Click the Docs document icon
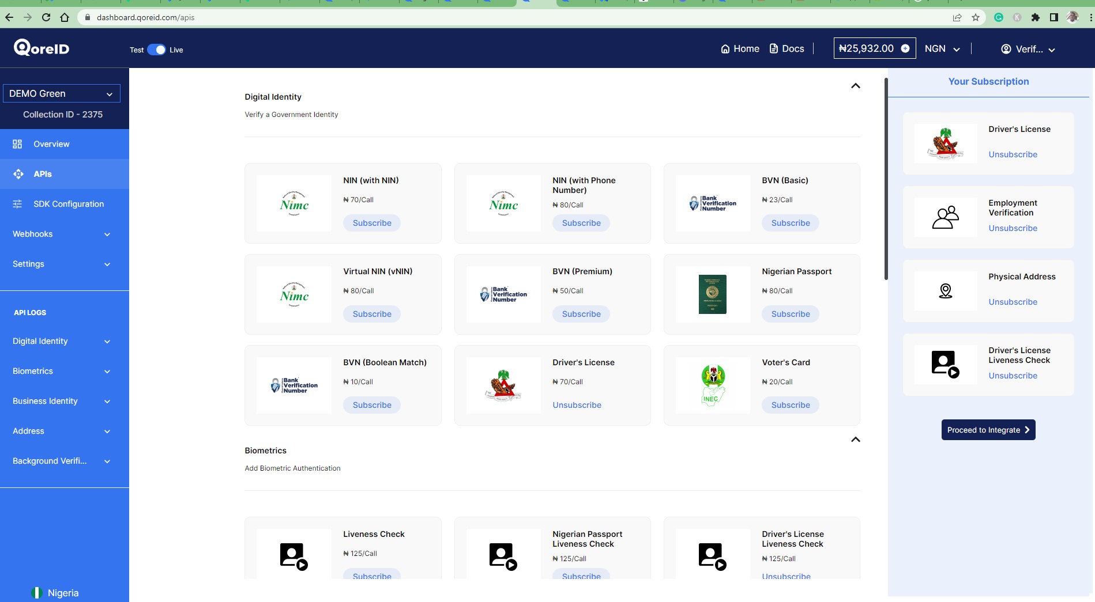 [774, 49]
